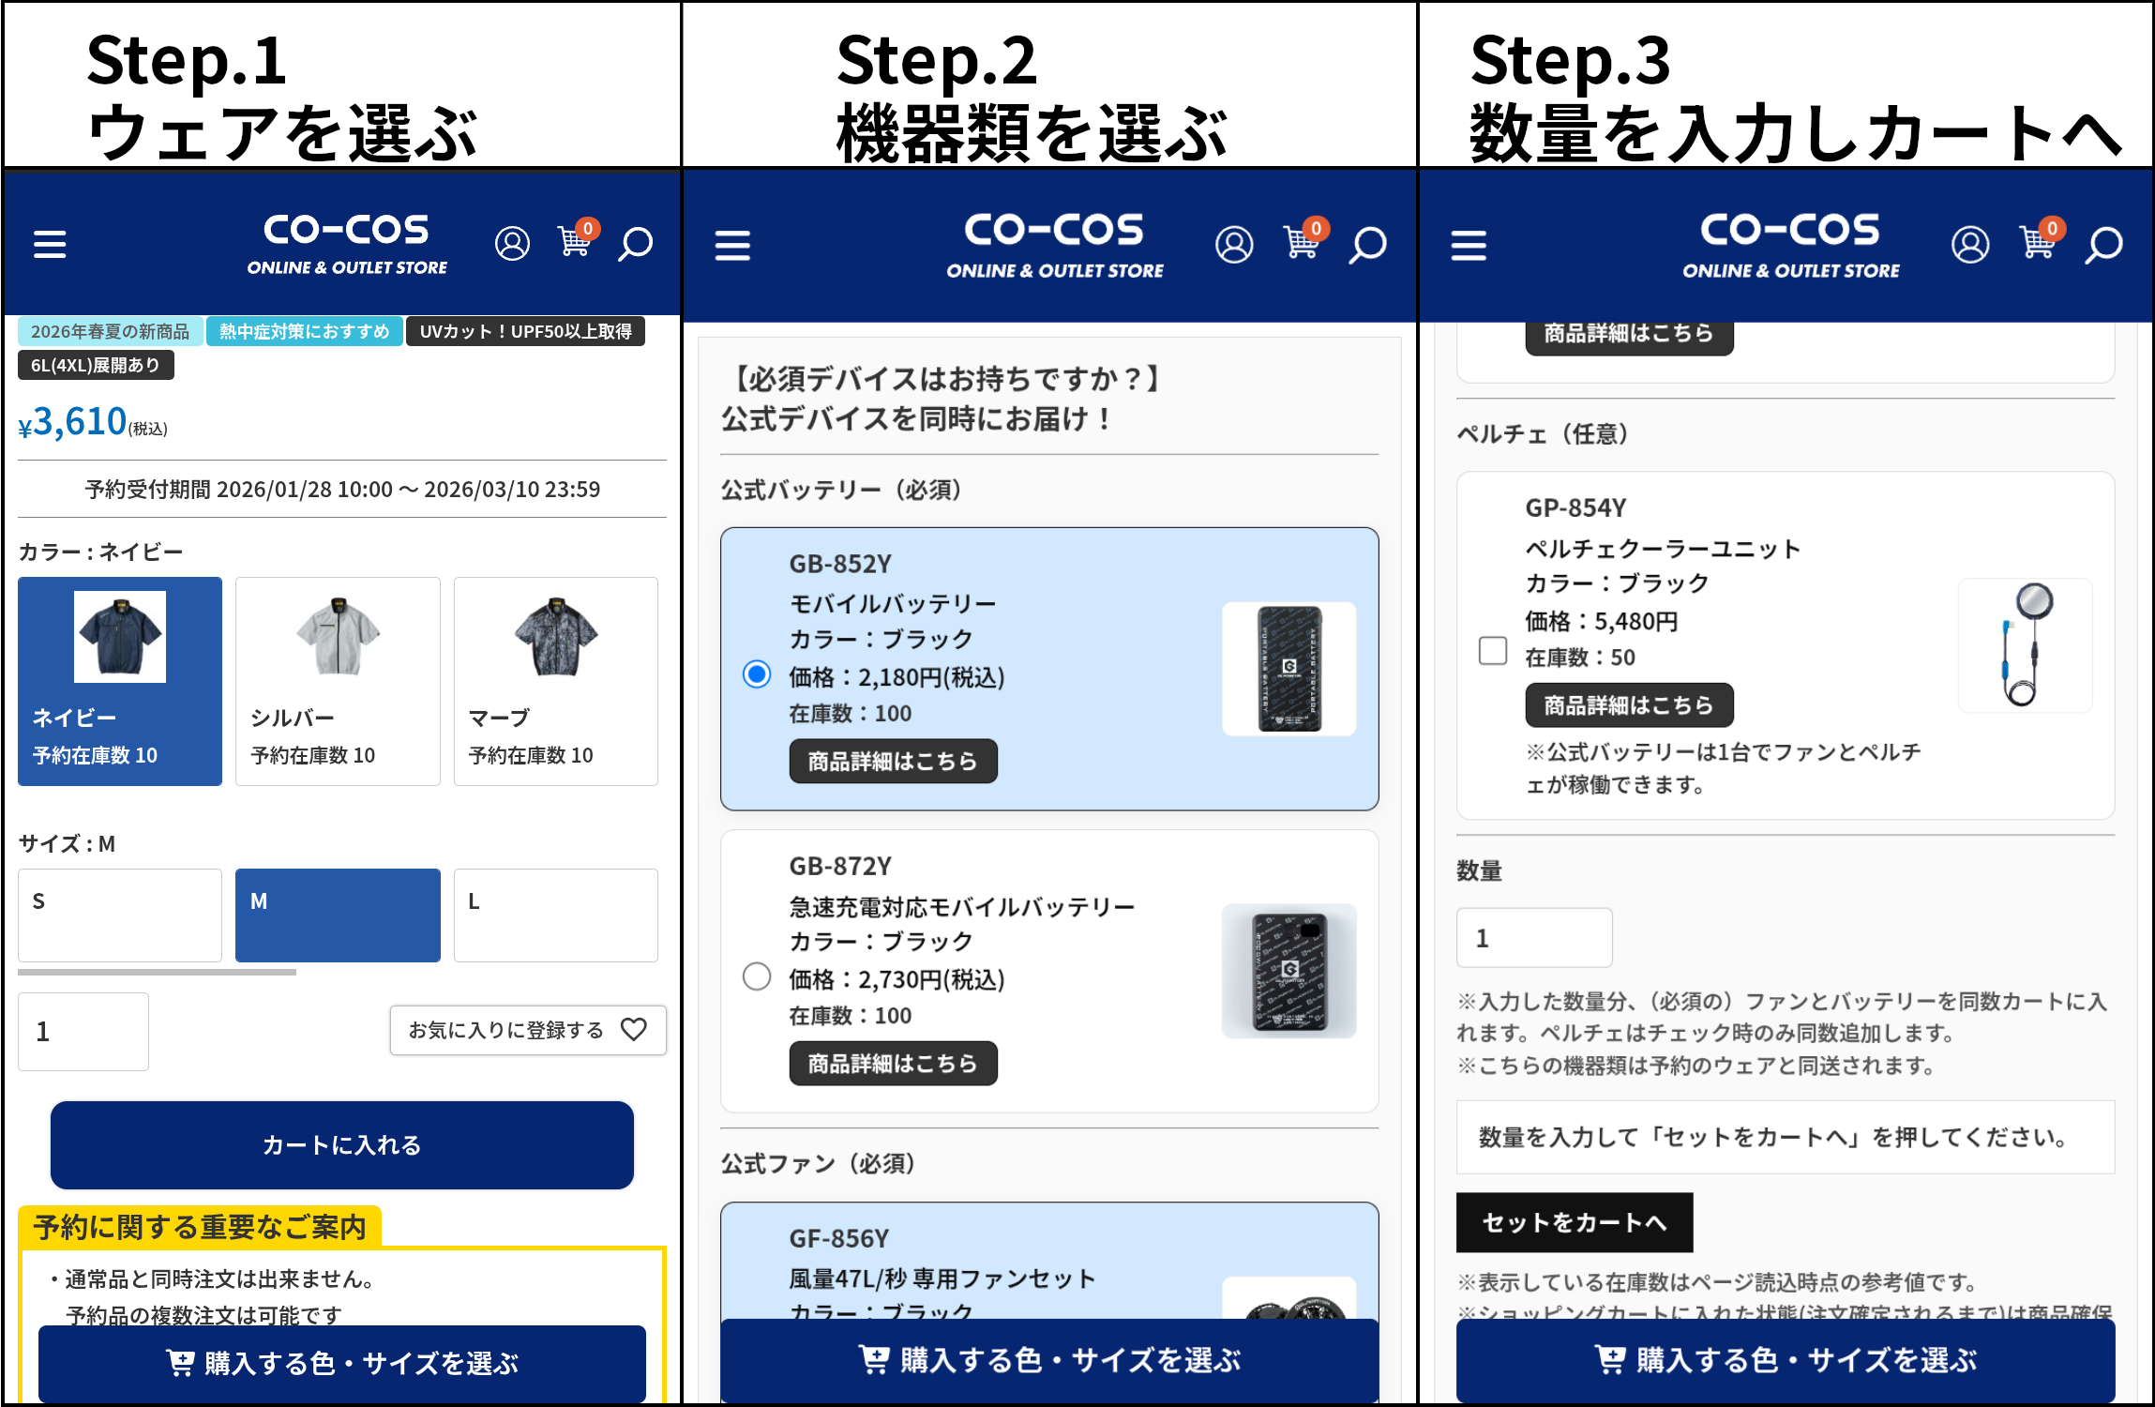This screenshot has width=2155, height=1407.
Task: Select size S
Action: (120, 915)
